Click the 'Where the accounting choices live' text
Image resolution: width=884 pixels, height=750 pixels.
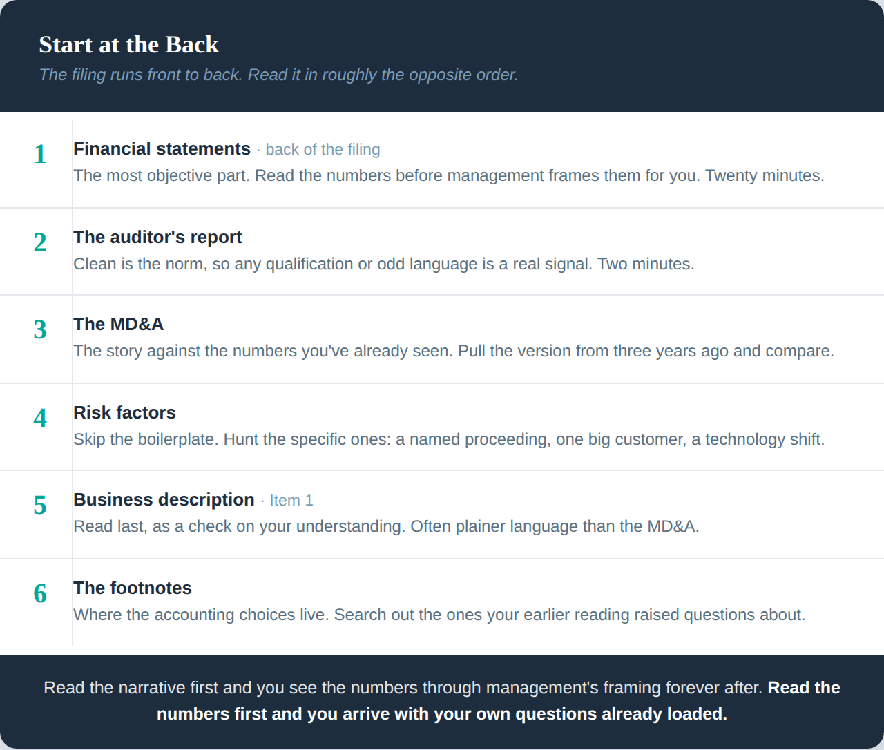click(439, 615)
